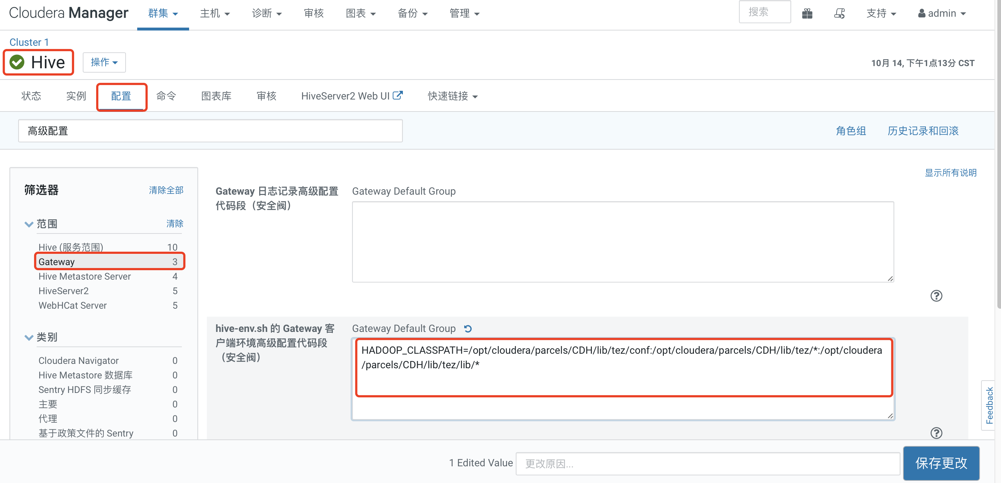This screenshot has height=483, width=1001.
Task: Show help for hive-env.sh Gateway snippet
Action: (x=936, y=433)
